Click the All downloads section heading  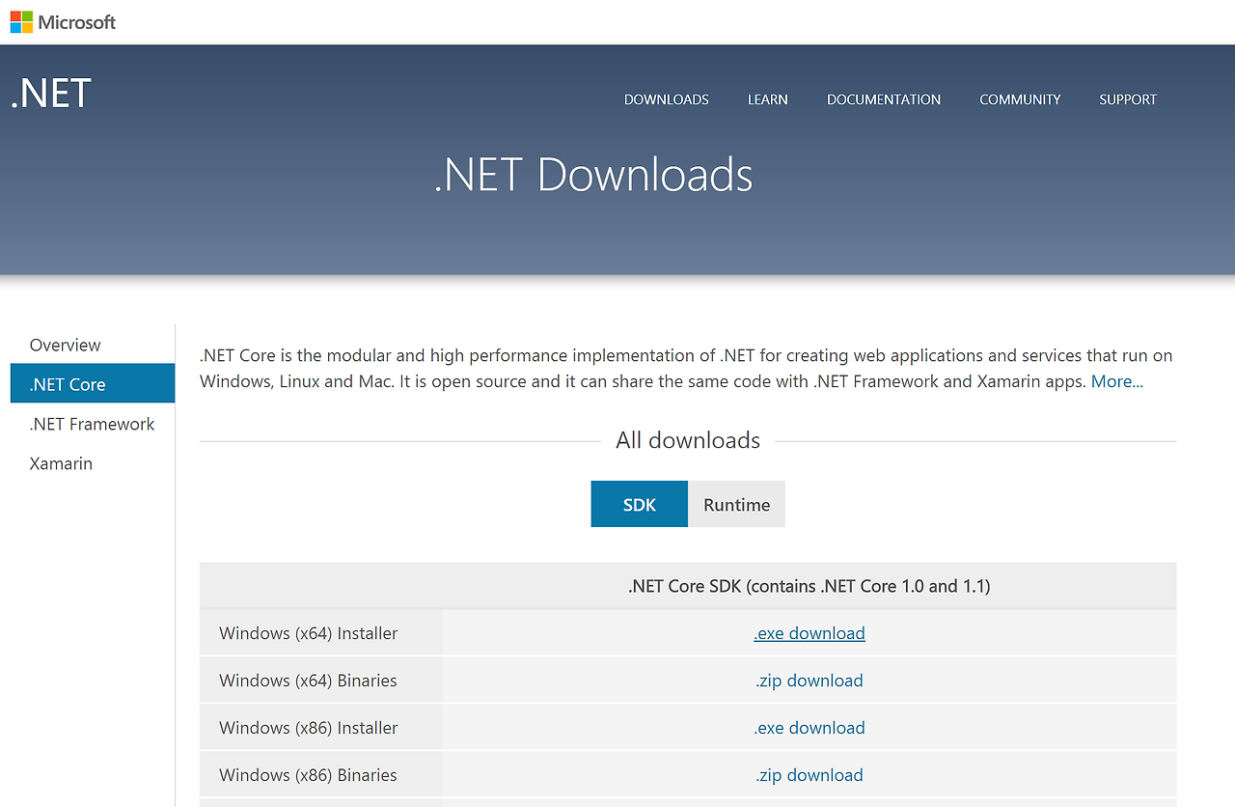click(x=688, y=440)
